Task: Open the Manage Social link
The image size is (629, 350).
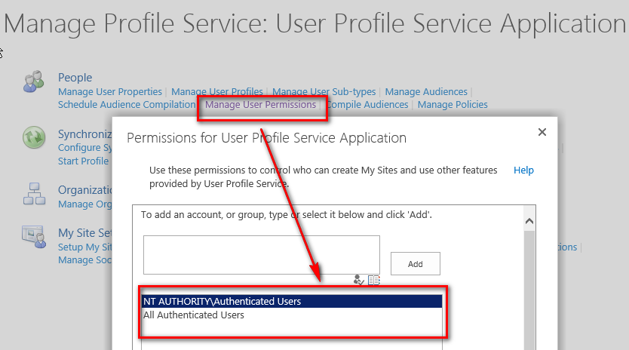Action: pyautogui.click(x=84, y=259)
